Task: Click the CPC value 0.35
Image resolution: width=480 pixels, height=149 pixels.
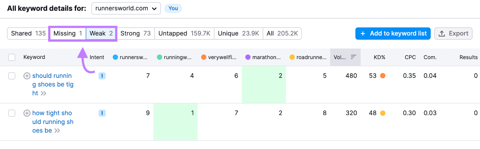Action: [x=409, y=76]
